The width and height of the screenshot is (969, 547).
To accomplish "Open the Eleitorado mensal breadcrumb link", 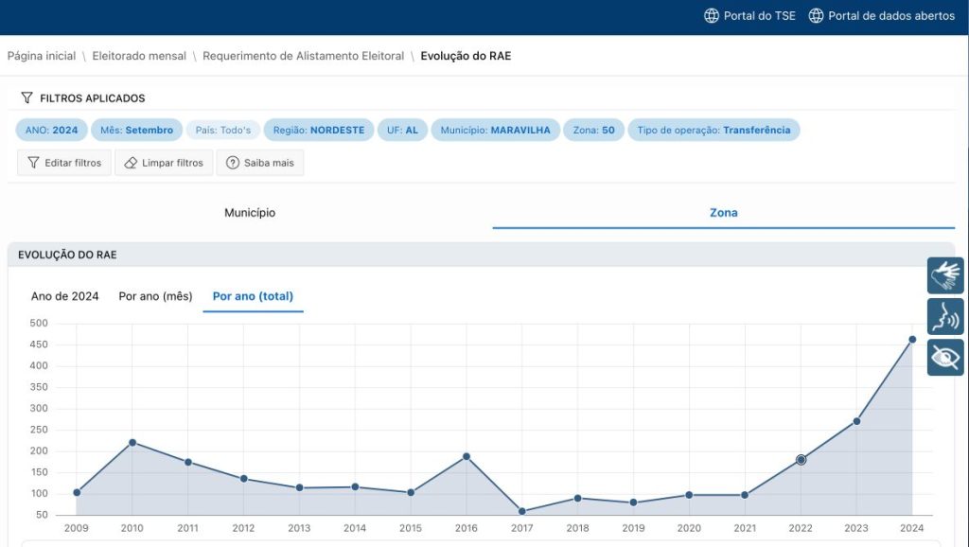I will click(139, 56).
